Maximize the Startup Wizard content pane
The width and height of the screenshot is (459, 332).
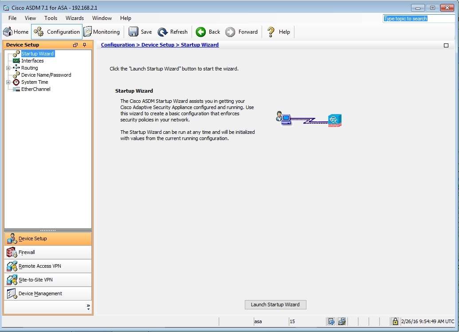[446, 45]
